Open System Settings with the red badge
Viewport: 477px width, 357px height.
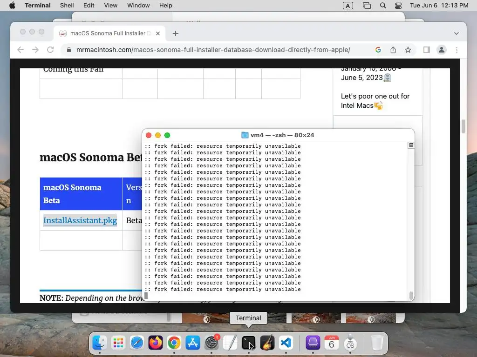[211, 343]
